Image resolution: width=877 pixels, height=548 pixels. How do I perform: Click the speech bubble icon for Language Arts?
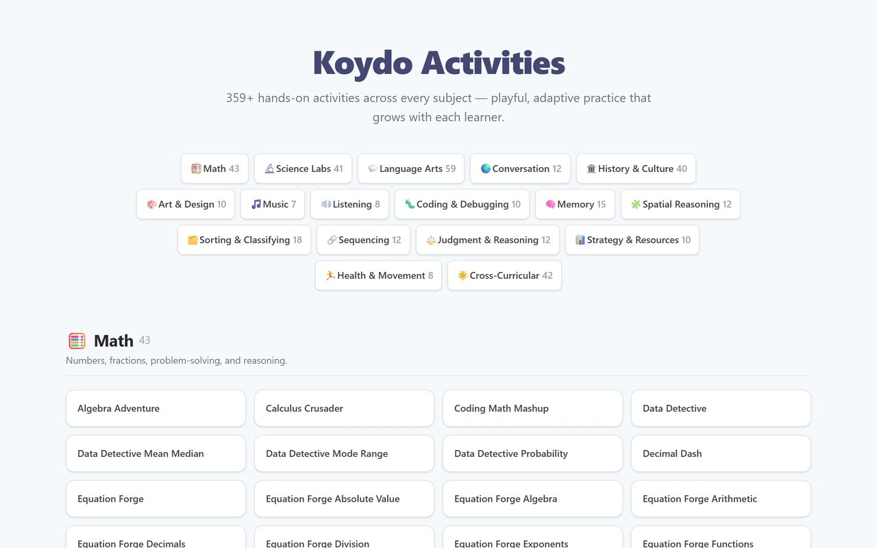[x=373, y=169]
